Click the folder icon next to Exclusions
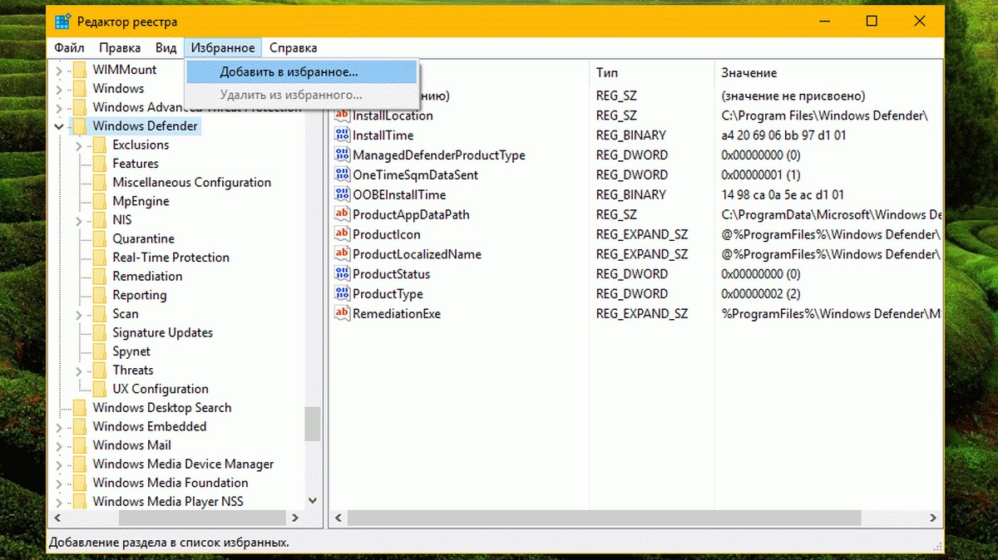 coord(100,145)
